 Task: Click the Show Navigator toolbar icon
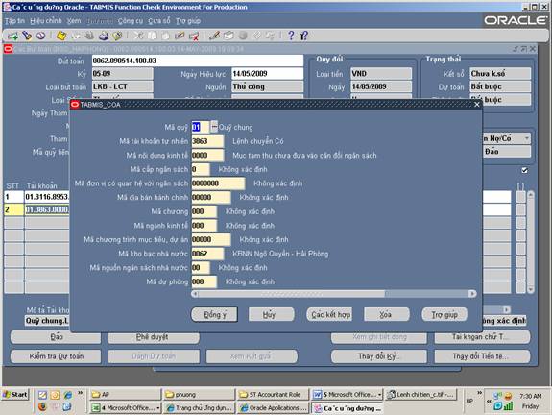(x=41, y=36)
